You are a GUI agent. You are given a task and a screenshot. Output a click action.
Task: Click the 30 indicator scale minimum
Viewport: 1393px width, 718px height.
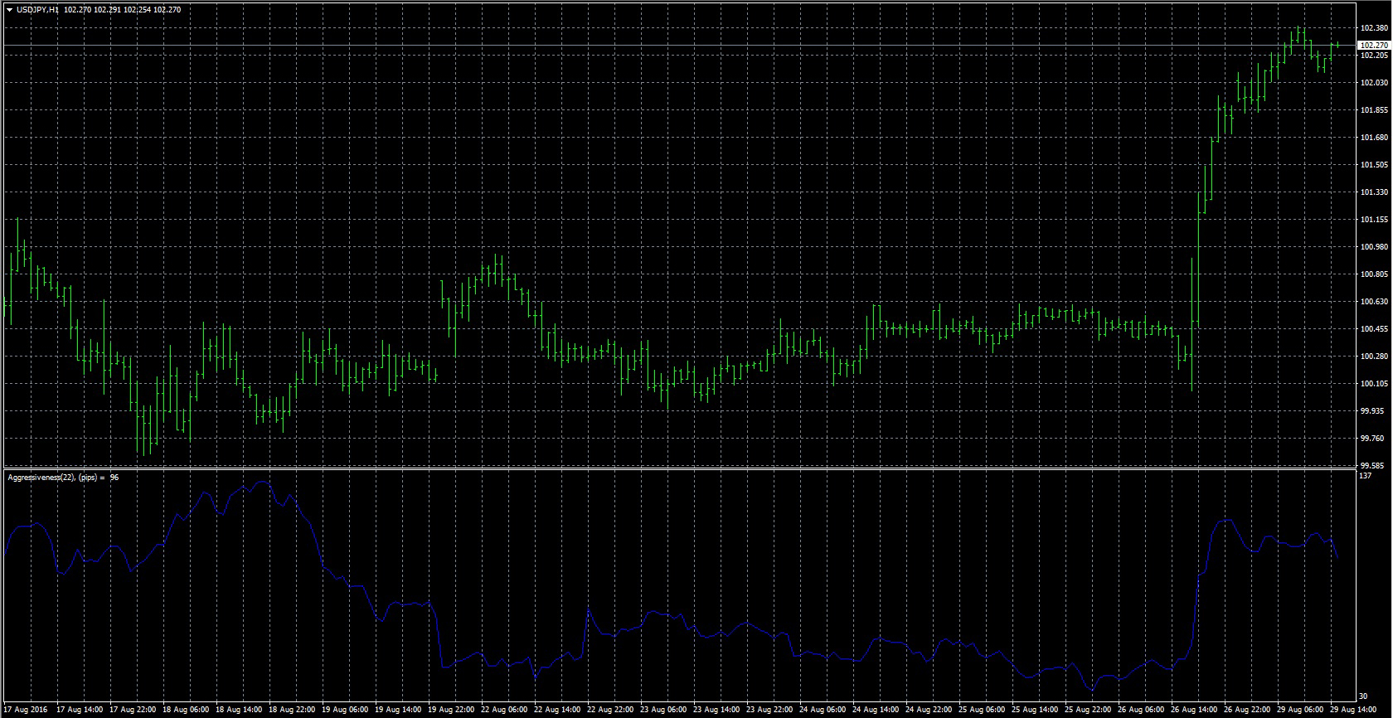1364,696
